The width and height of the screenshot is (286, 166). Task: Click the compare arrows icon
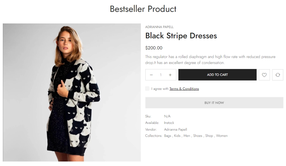click(278, 75)
